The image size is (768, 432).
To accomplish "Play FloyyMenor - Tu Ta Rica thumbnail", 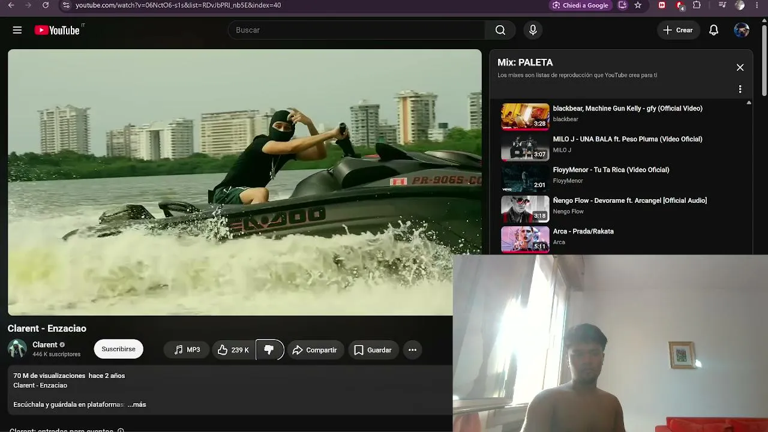I will (525, 178).
